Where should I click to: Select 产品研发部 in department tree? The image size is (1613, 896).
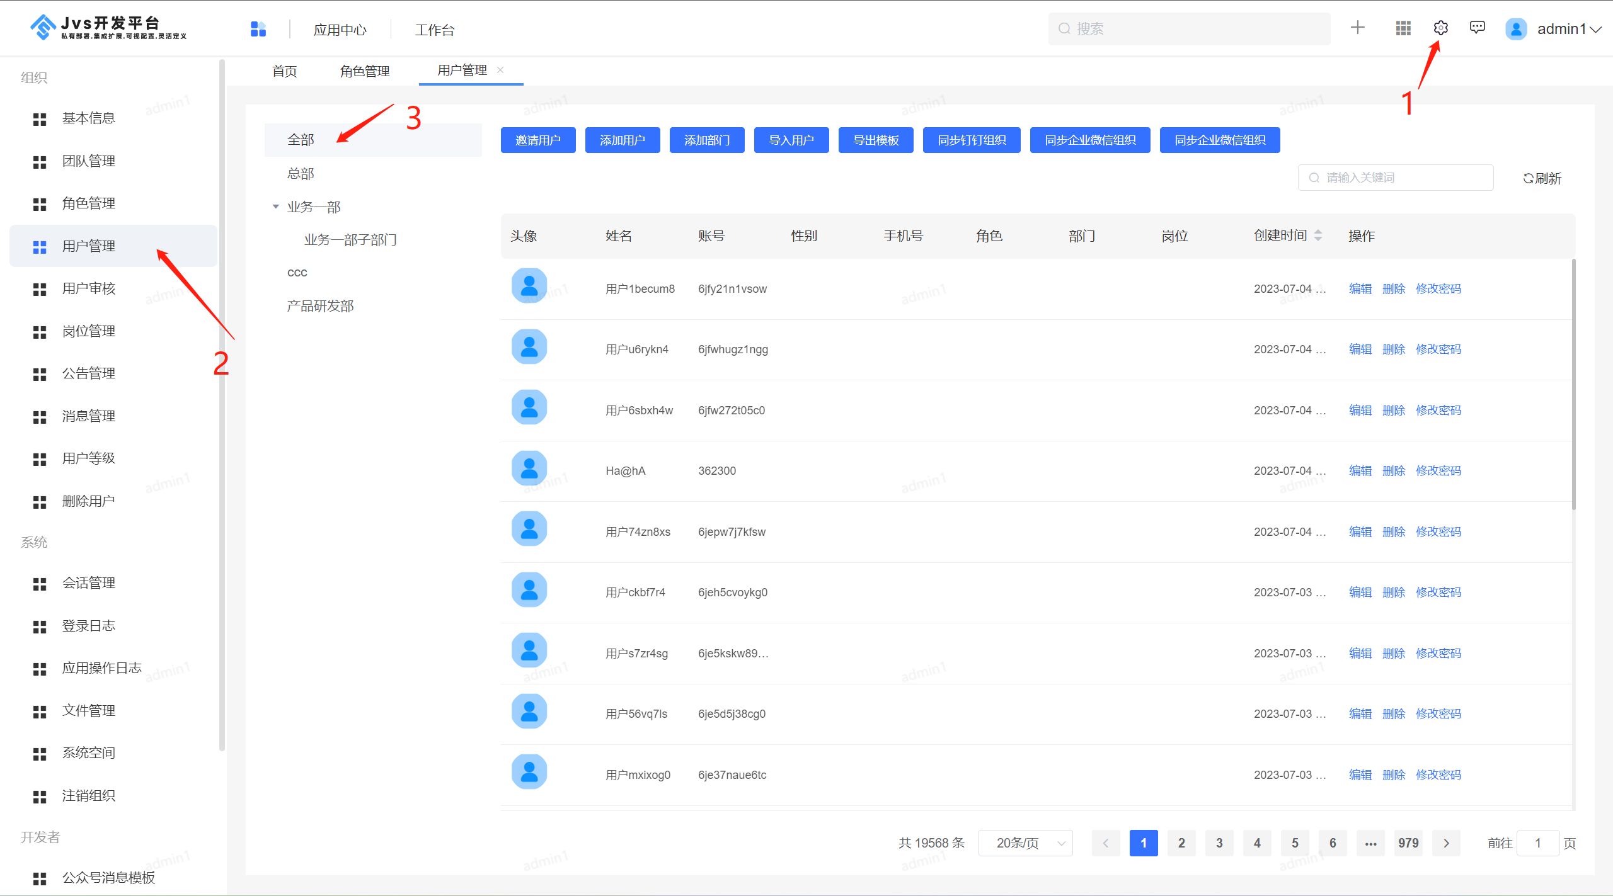pyautogui.click(x=320, y=306)
